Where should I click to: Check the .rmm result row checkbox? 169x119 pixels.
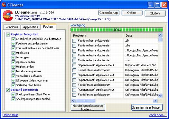(74, 60)
